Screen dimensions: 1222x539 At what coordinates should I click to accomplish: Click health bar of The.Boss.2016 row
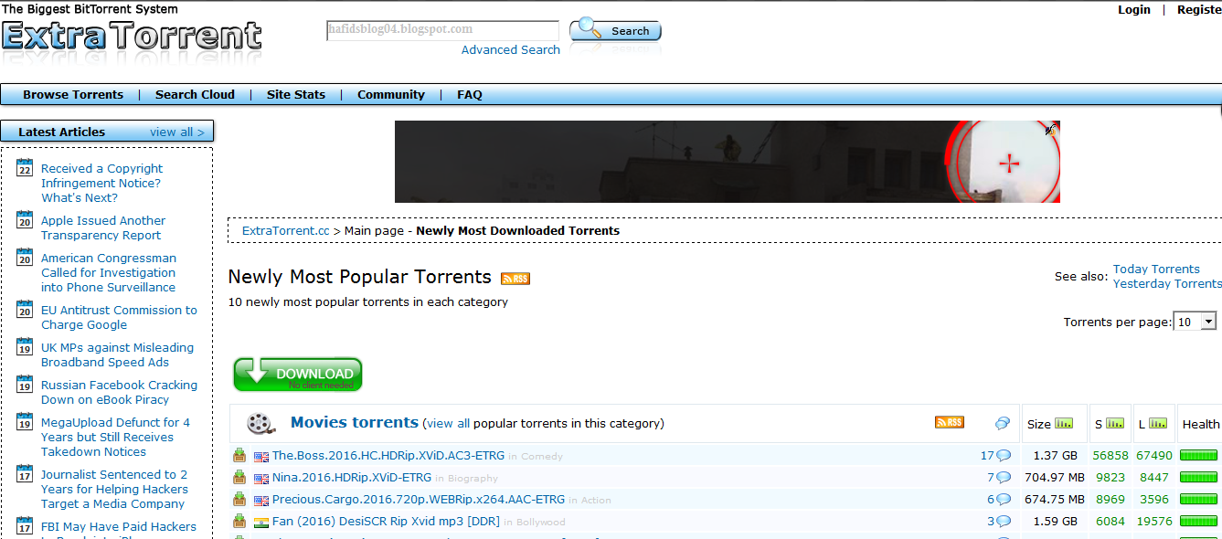point(1198,455)
